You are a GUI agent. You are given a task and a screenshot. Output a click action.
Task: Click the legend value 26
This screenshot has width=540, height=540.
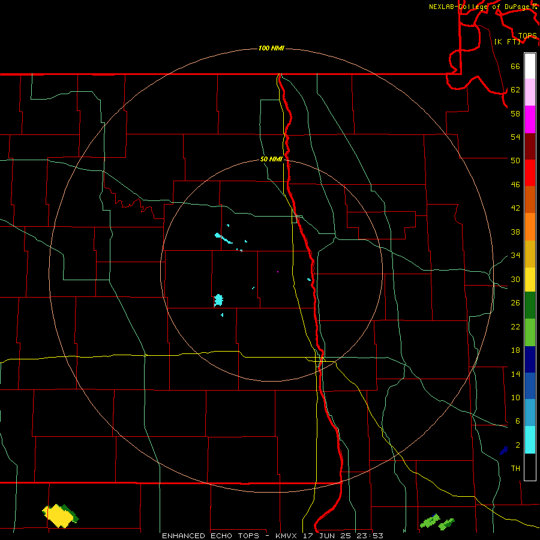515,303
